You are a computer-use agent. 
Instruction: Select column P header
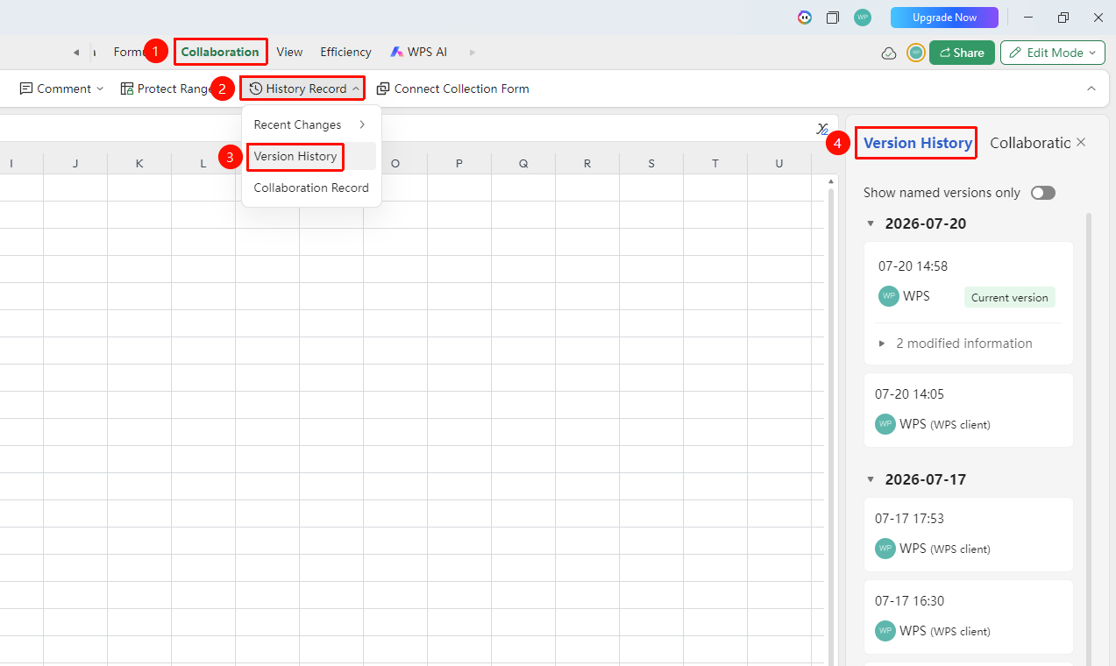(x=459, y=163)
